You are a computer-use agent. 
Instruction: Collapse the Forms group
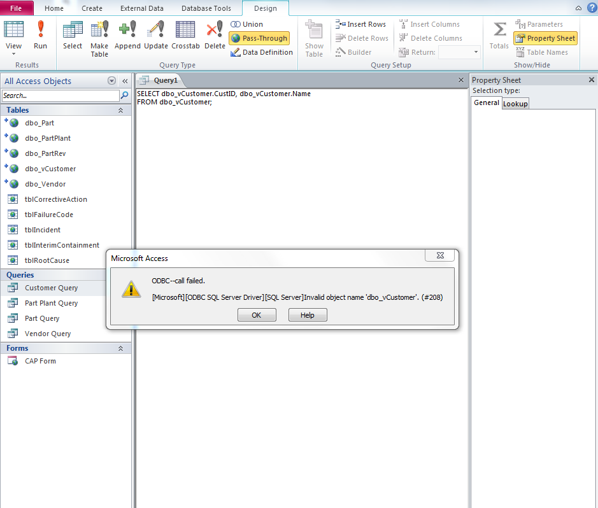[x=120, y=348]
